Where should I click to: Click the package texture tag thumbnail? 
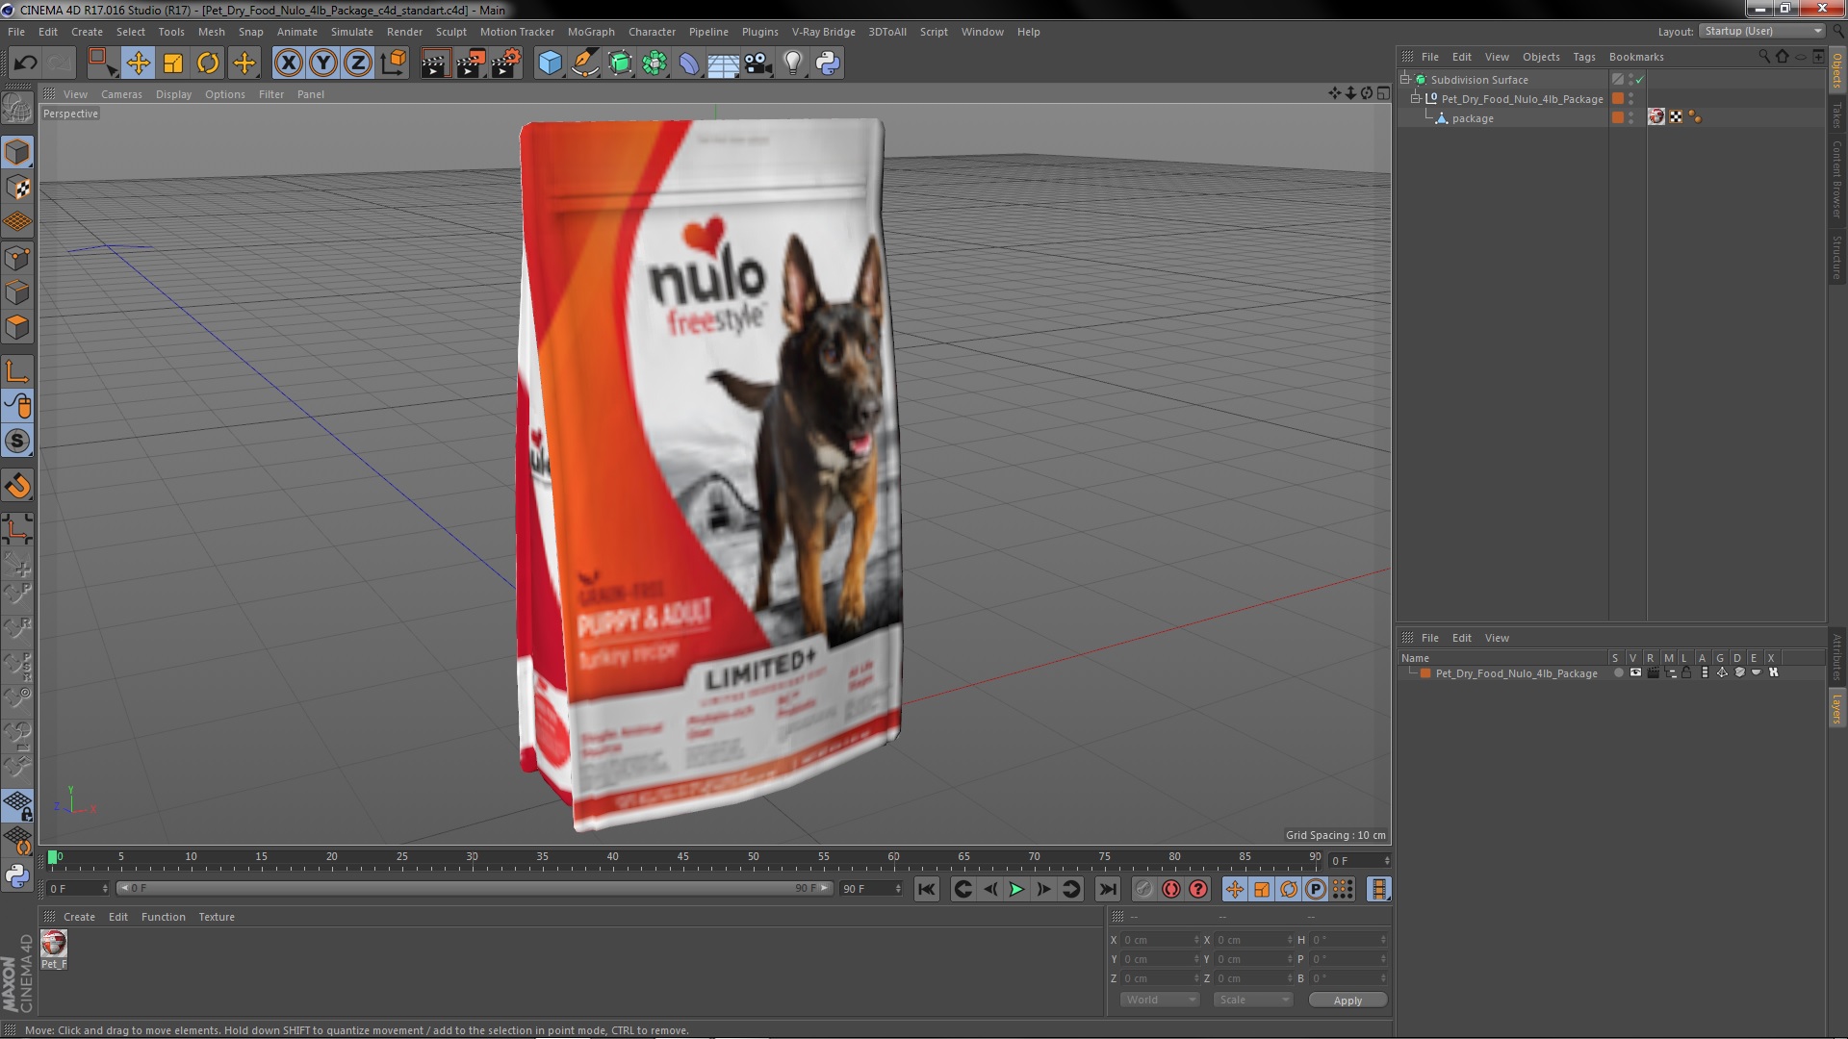click(x=1655, y=117)
